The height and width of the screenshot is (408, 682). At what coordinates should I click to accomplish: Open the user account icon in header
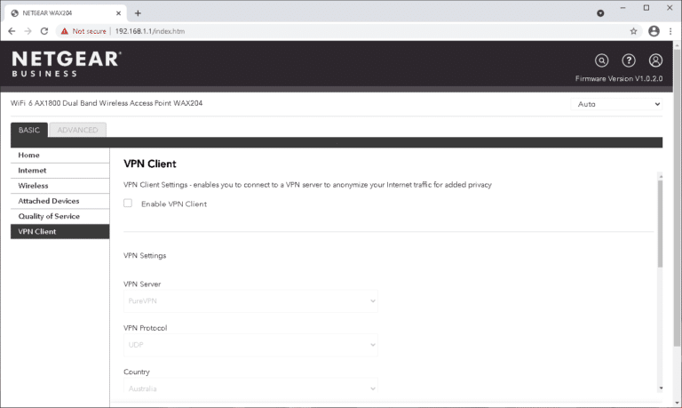point(655,60)
